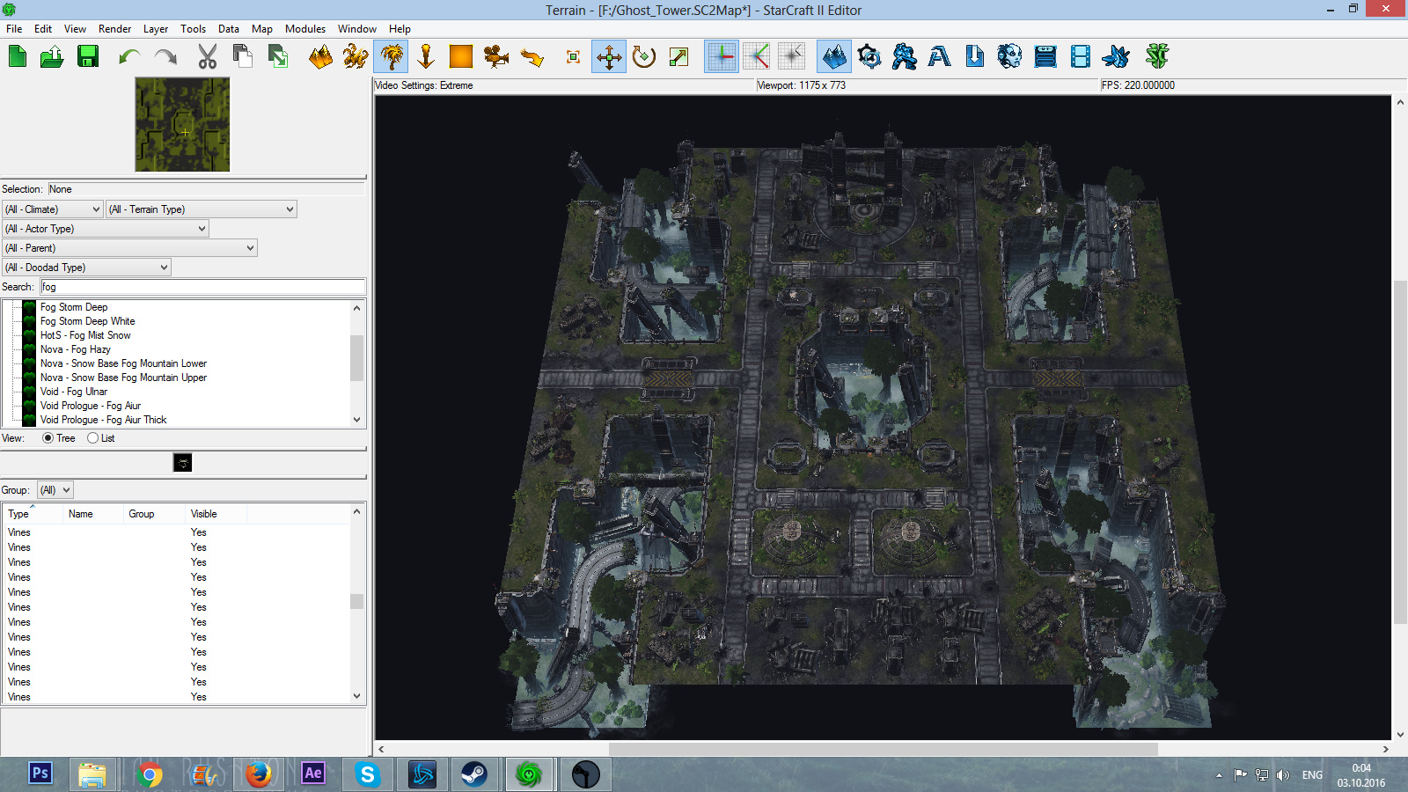Click the Copy icon
Viewport: 1408px width, 792px height.
(243, 57)
